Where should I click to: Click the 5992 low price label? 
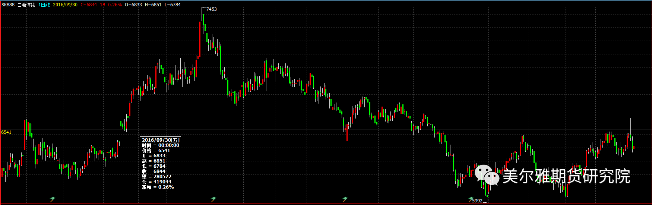point(477,201)
